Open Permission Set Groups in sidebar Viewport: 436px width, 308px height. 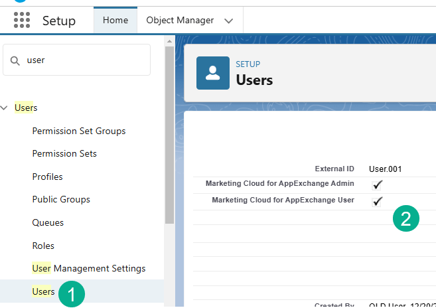[x=79, y=131]
